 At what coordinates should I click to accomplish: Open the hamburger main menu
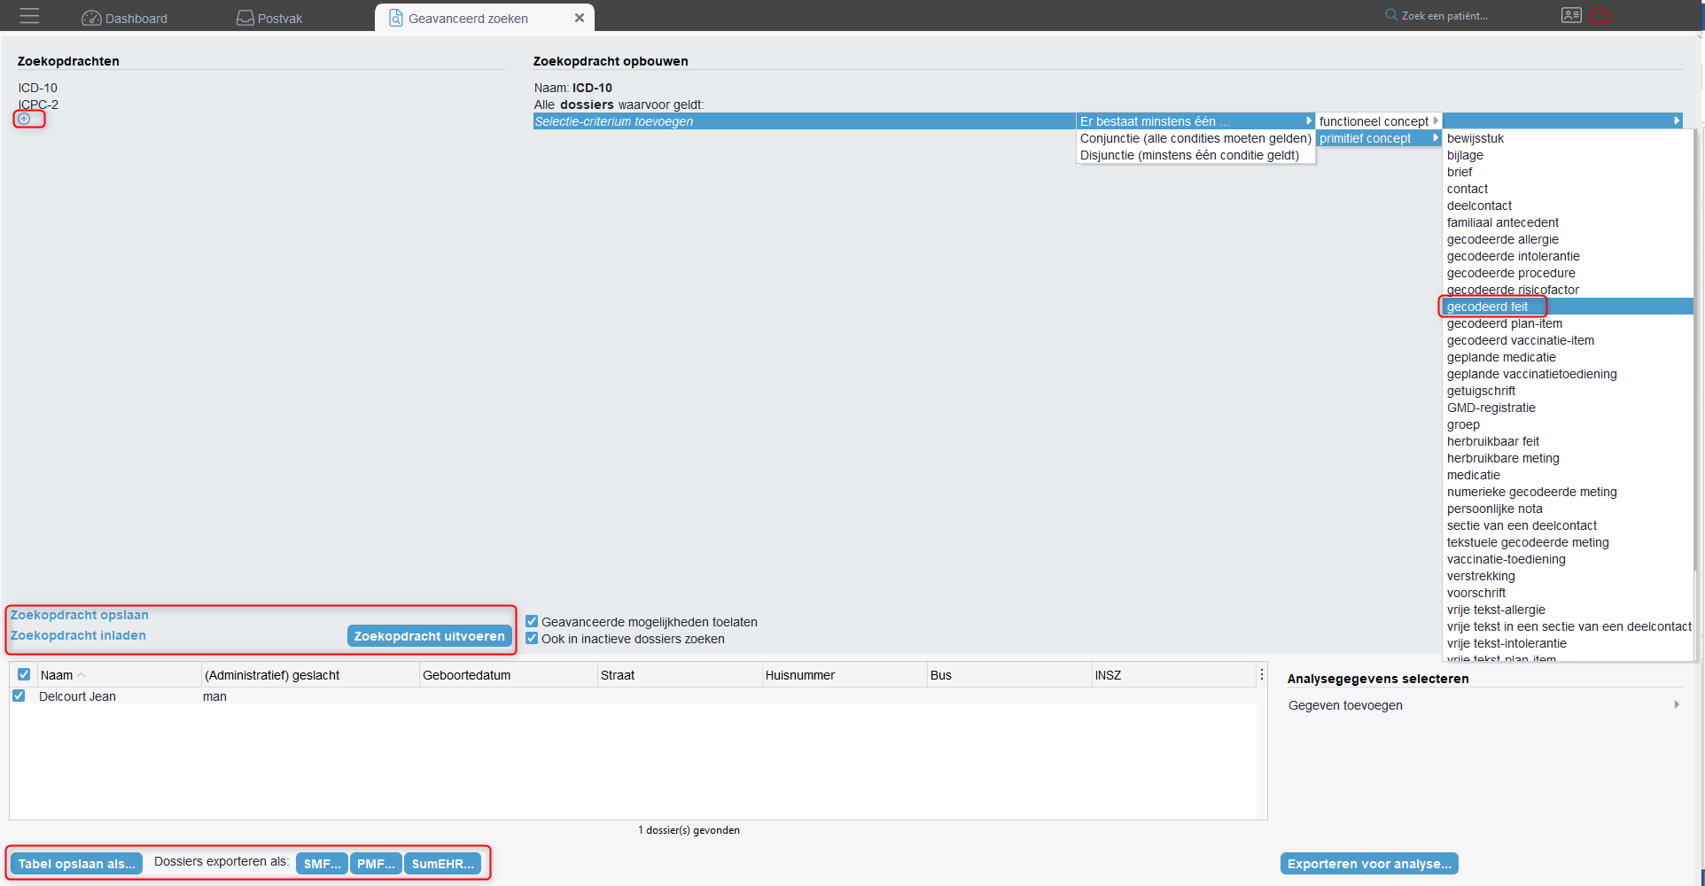[29, 16]
